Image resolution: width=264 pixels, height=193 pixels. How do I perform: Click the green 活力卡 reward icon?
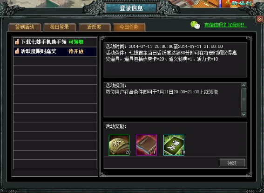(174, 145)
